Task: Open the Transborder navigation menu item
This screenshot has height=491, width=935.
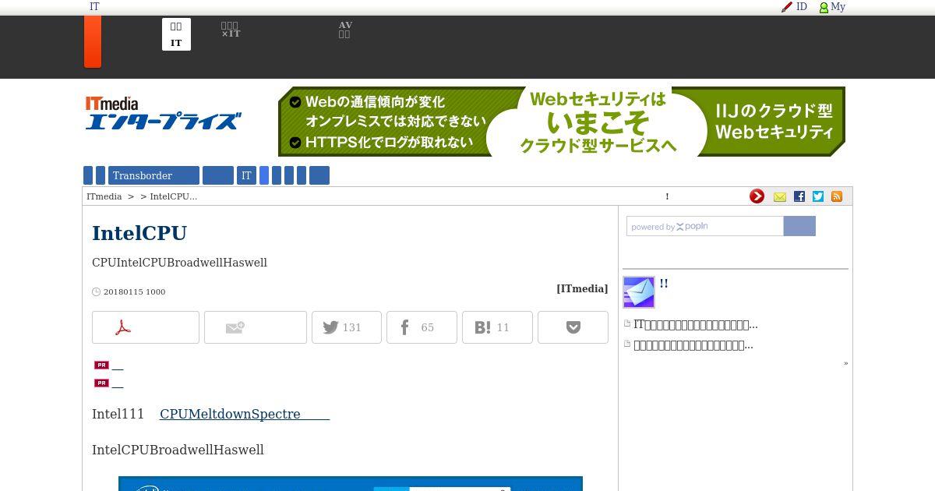Action: [x=153, y=175]
